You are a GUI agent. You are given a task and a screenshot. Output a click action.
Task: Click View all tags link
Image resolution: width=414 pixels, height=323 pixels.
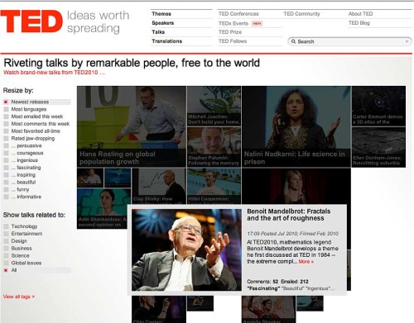19,297
